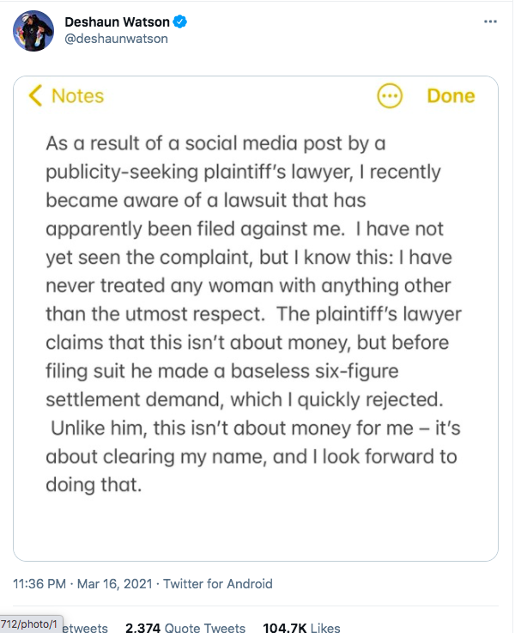The height and width of the screenshot is (633, 515).
Task: View the 2,374 Quote Tweets list
Action: [x=185, y=627]
